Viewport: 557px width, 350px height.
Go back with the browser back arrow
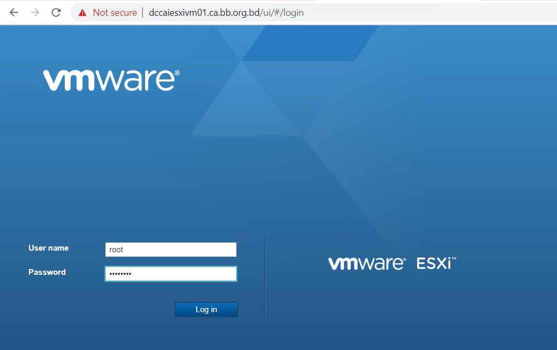14,13
